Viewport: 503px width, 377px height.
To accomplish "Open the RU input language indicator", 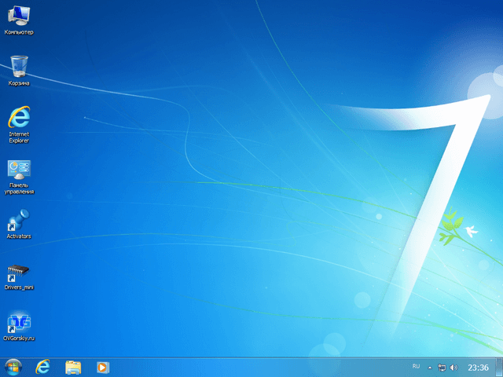I will (417, 367).
